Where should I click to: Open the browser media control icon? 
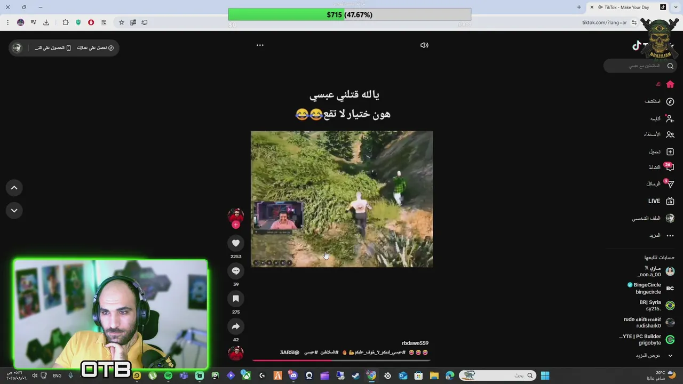point(33,22)
